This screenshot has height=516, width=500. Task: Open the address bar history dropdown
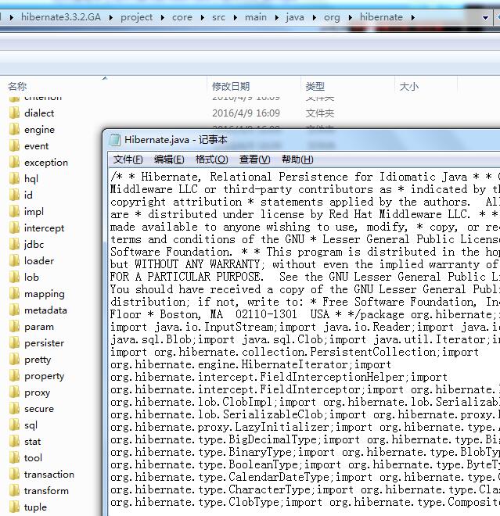pos(485,18)
